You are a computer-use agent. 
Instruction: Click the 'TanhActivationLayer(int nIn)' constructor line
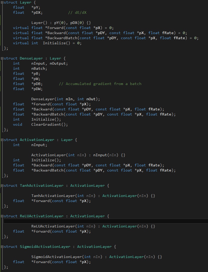(x=93, y=196)
